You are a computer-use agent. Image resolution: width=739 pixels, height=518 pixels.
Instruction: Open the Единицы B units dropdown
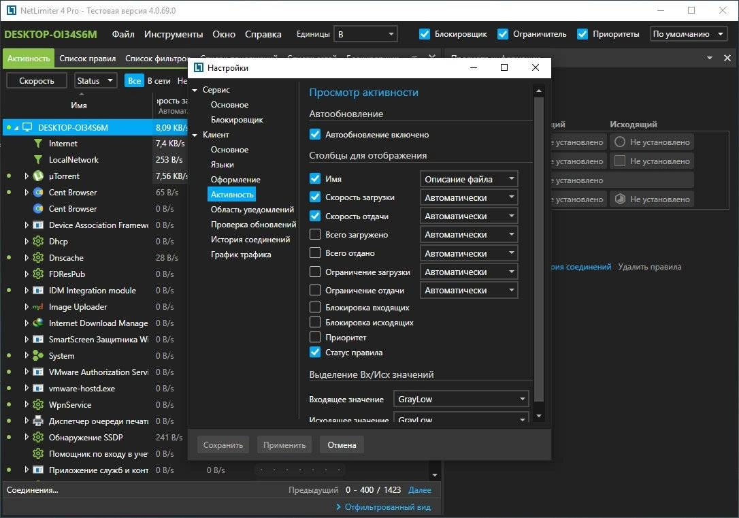coord(365,34)
